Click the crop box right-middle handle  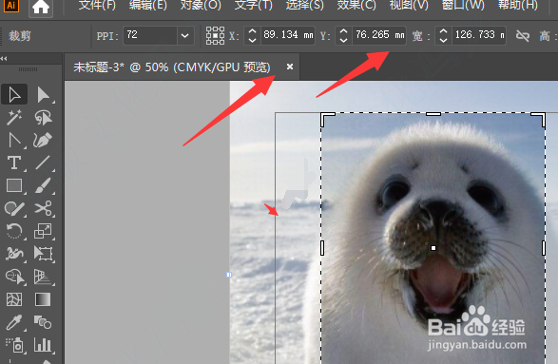pyautogui.click(x=544, y=248)
